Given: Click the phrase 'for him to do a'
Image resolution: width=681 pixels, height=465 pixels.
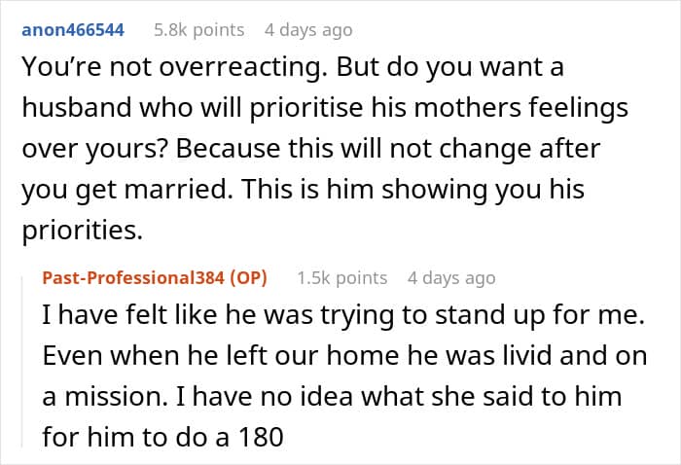Looking at the screenshot, I should [x=135, y=437].
